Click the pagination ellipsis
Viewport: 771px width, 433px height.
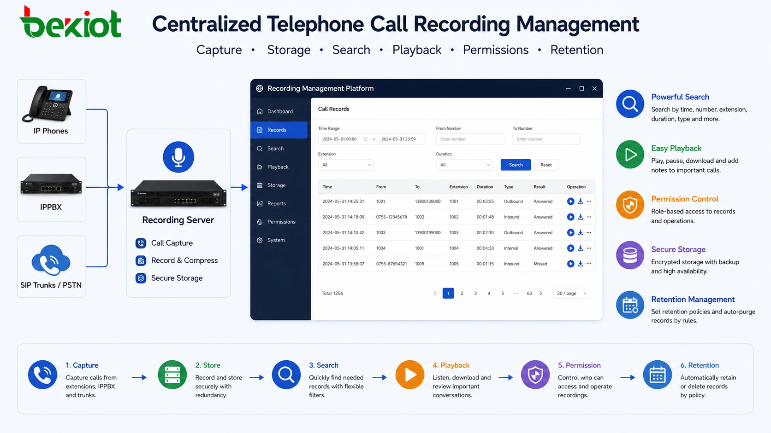click(x=516, y=293)
